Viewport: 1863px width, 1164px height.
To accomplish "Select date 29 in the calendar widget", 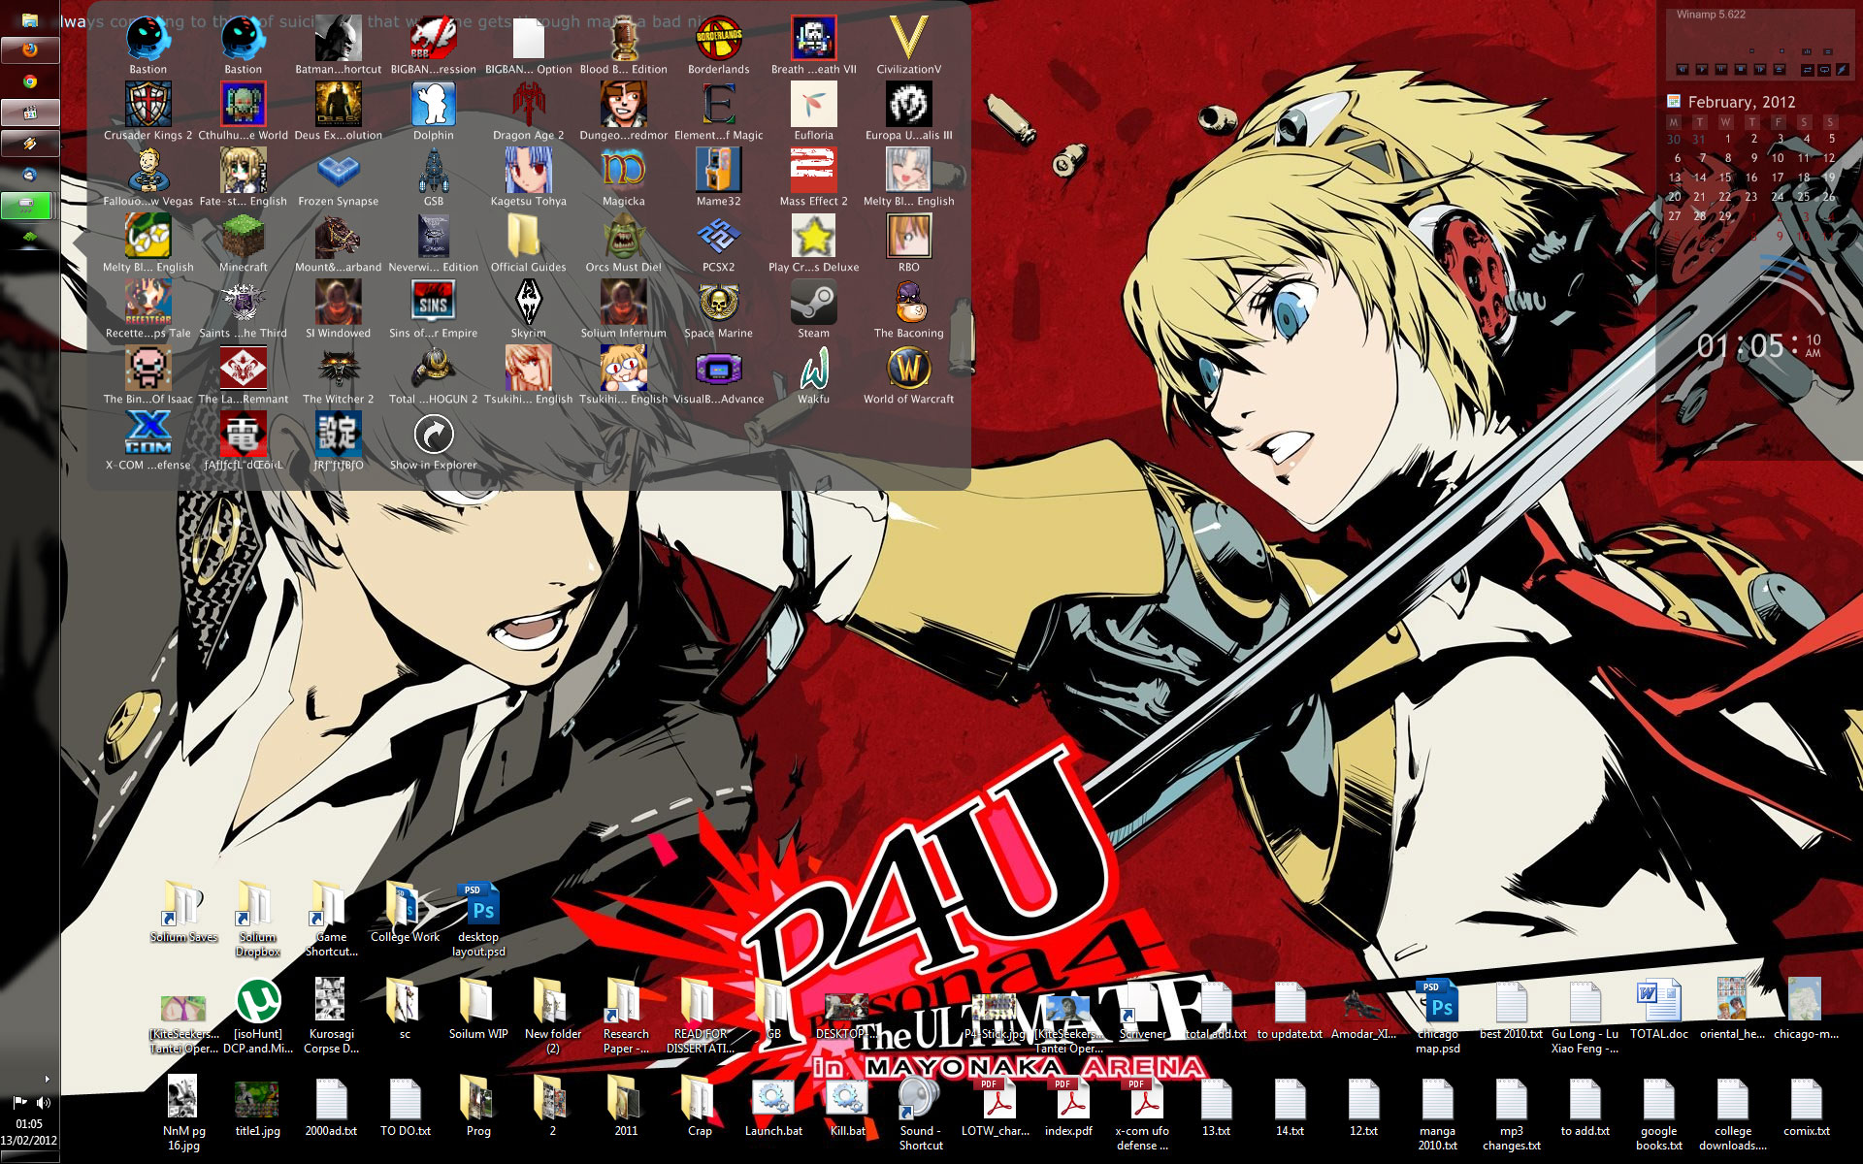I will pos(1725,216).
